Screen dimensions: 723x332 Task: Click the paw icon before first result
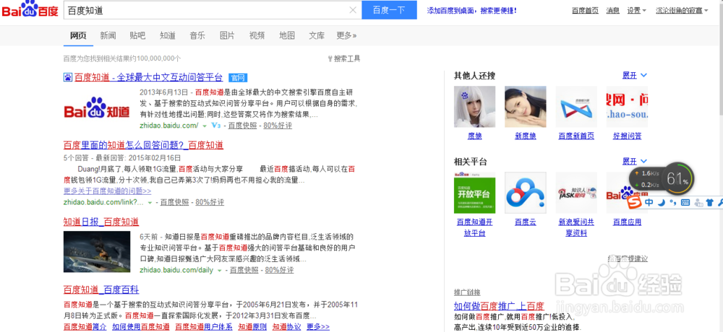pyautogui.click(x=68, y=77)
